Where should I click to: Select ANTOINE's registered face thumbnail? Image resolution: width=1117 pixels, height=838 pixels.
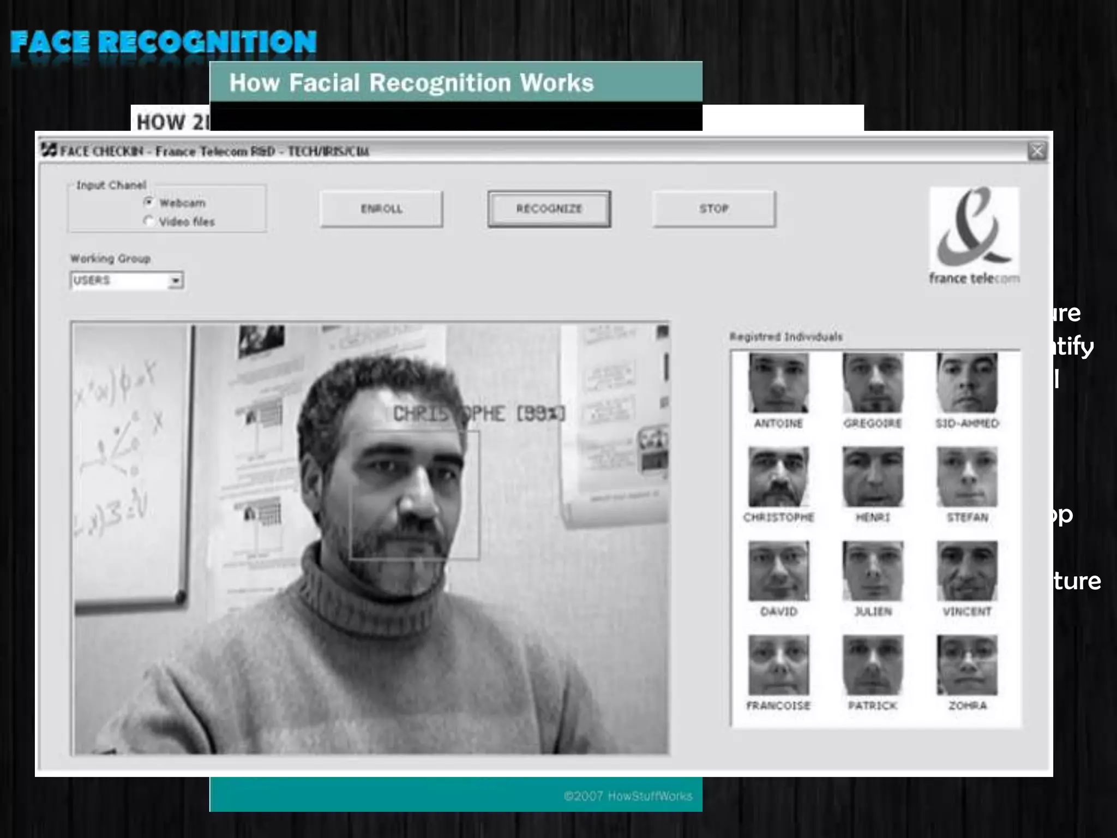click(778, 383)
